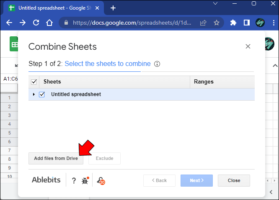Click Add files from Drive button
Viewport: 279px width, 200px height.
click(x=56, y=158)
